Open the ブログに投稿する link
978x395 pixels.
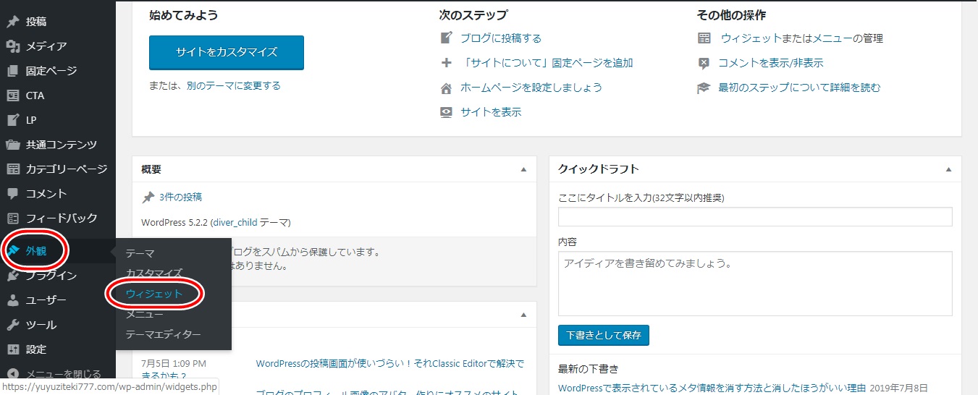501,38
